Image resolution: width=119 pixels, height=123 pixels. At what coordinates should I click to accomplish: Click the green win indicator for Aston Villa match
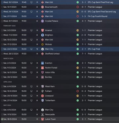(x=78, y=72)
